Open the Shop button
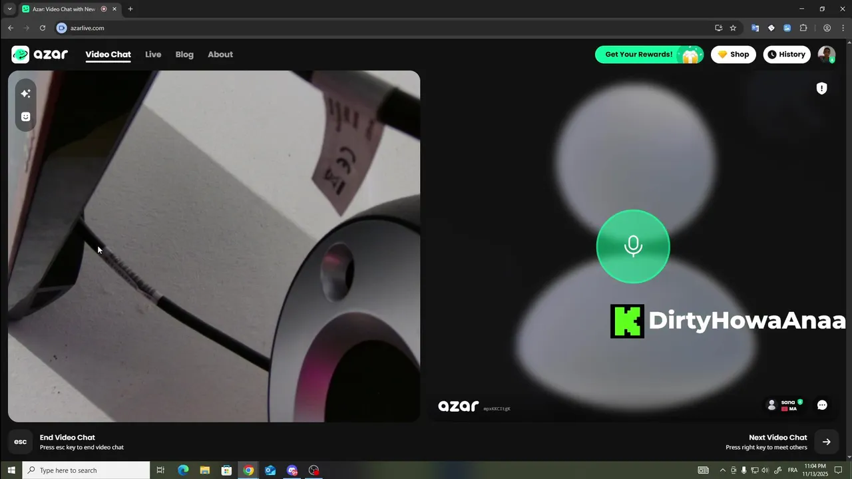852x479 pixels. [x=734, y=55]
